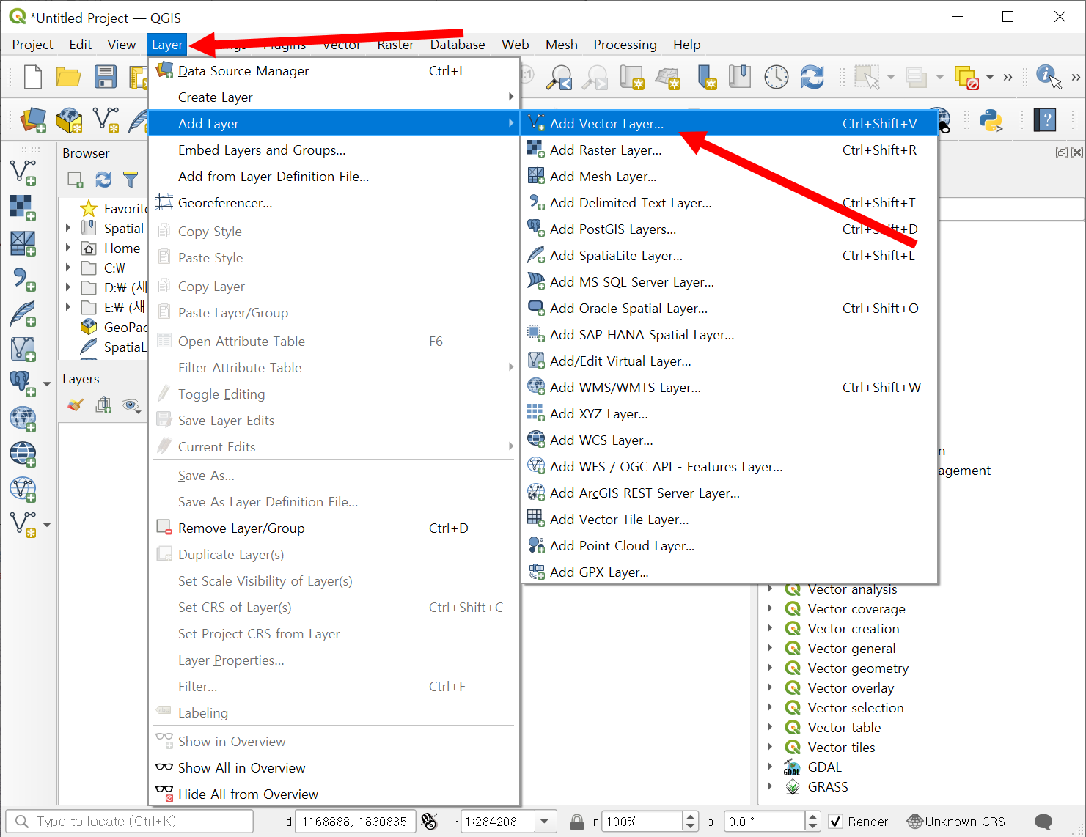Close the right-hand dock panel
The height and width of the screenshot is (837, 1086).
tap(1076, 152)
